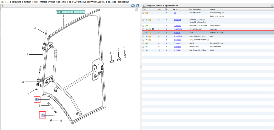This screenshot has height=130, width=274.
Task: Click the small square button at diagram corner
Action: click(x=137, y=9)
